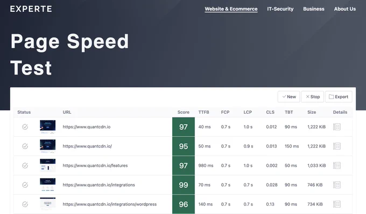Sort by the LCP column header

[248, 112]
